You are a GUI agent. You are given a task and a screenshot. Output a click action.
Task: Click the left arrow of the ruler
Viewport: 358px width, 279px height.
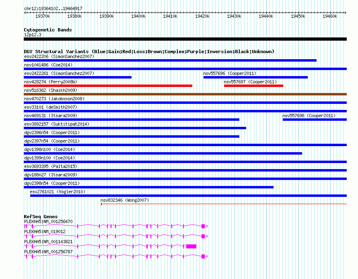coord(25,12)
